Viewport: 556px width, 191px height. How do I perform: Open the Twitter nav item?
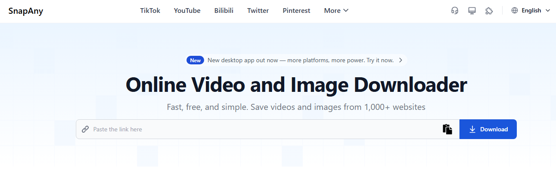(x=258, y=11)
